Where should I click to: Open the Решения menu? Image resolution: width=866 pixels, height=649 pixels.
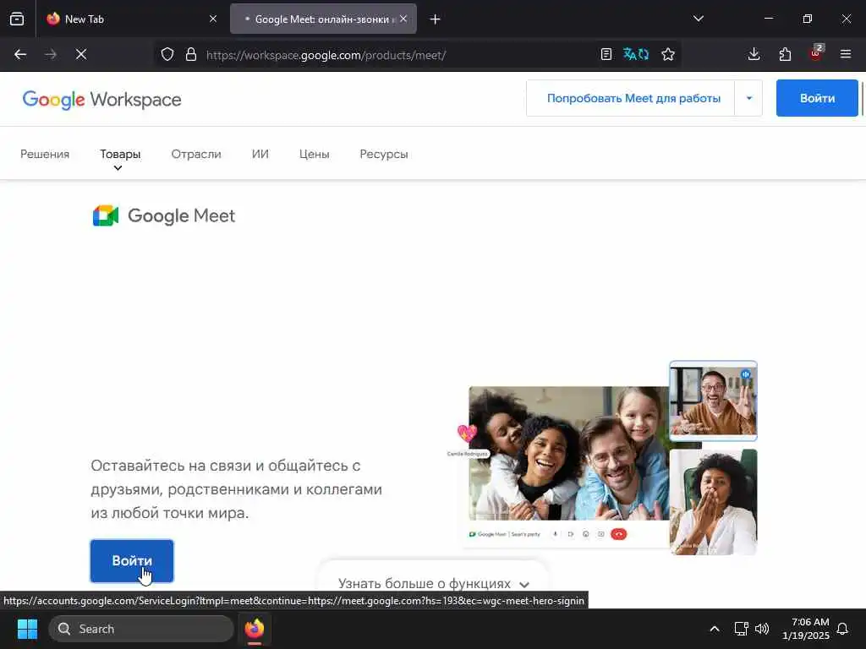coord(45,154)
